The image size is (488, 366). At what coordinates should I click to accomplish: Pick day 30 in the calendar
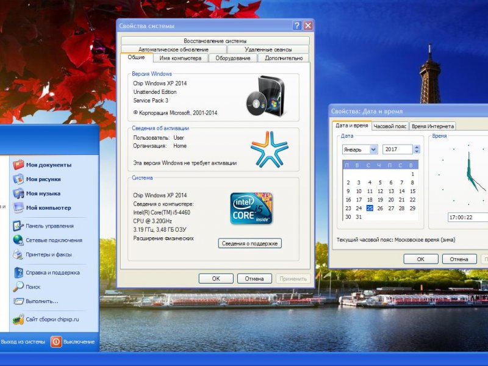click(x=348, y=217)
